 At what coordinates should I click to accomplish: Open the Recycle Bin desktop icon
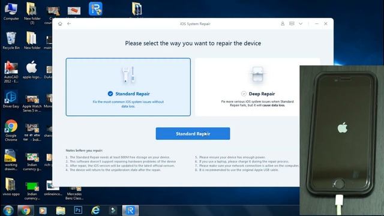pos(11,41)
